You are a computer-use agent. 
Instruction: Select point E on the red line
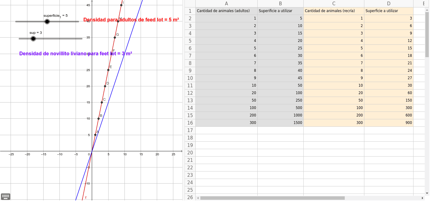[x=108, y=70]
